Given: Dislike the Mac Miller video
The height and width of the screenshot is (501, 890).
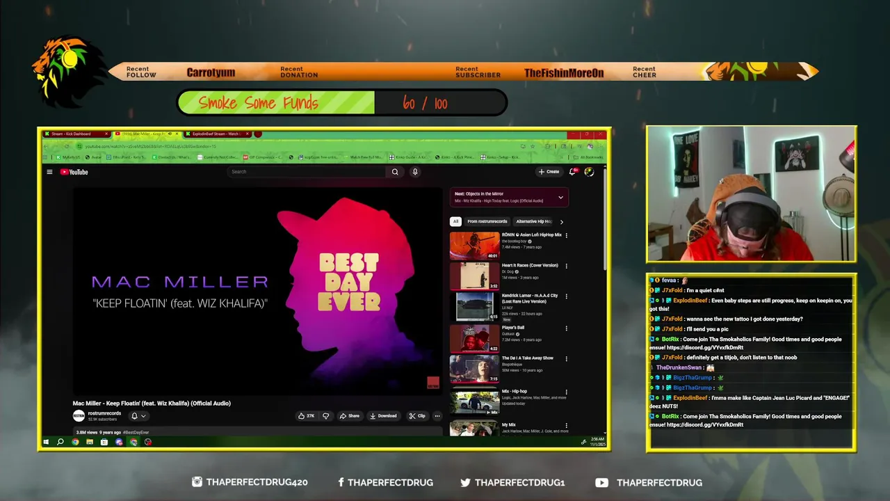Looking at the screenshot, I should (x=325, y=416).
